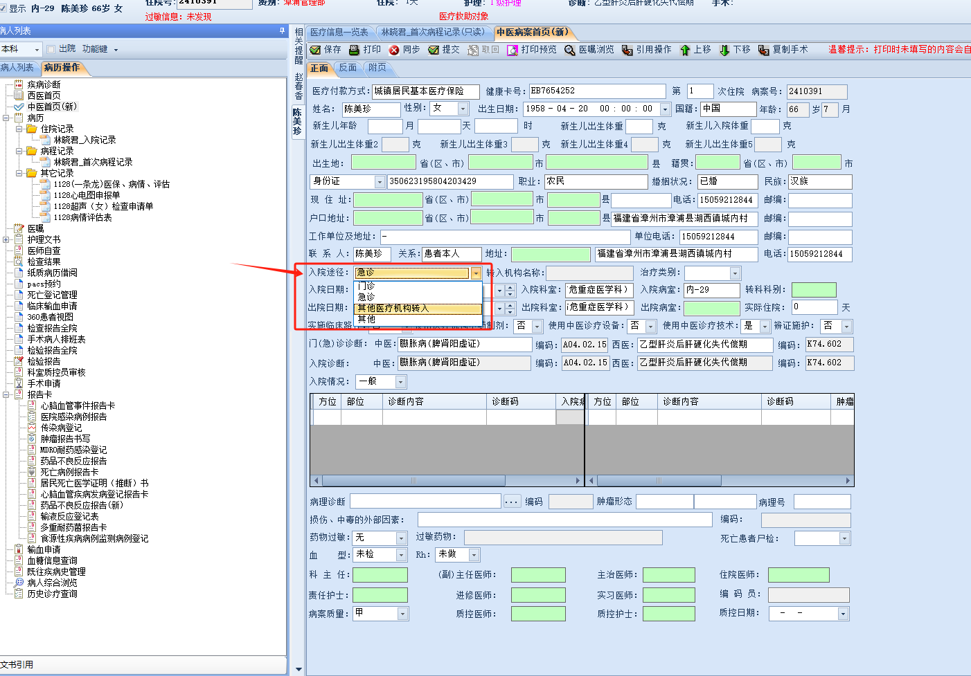Viewport: 971px width, 676px height.
Task: Open the Rh dropdown
Action: pyautogui.click(x=474, y=555)
